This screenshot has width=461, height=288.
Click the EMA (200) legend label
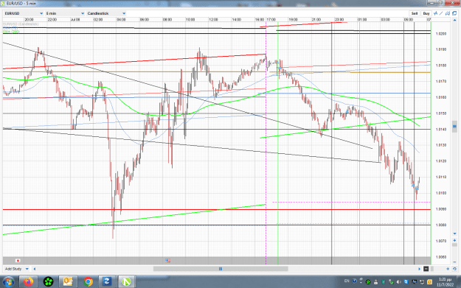(x=12, y=32)
